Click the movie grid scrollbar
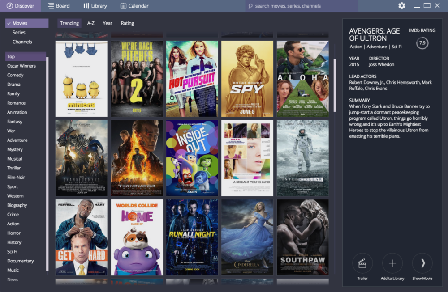Viewport: 448px width, 292px height. click(x=335, y=85)
